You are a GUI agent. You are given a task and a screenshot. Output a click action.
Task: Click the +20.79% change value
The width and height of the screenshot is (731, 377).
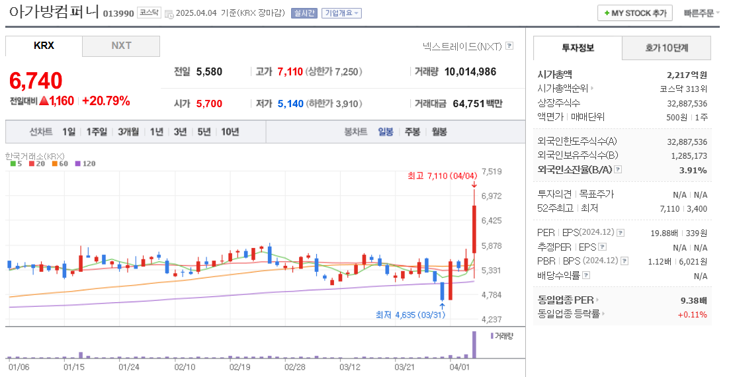(106, 101)
